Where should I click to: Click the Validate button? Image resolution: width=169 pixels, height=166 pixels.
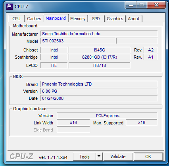tap(118, 156)
